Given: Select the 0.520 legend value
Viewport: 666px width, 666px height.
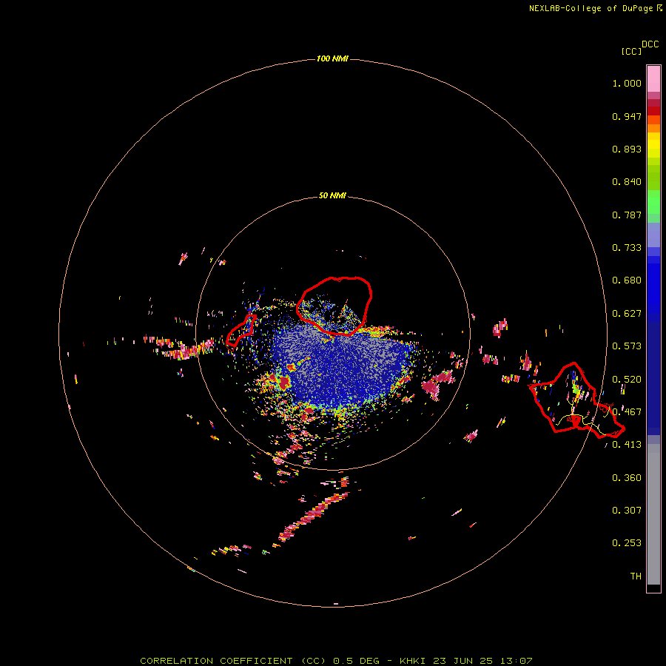Looking at the screenshot, I should point(627,379).
